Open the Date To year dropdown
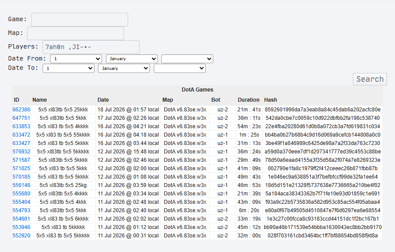The width and height of the screenshot is (395, 252). tap(180, 69)
